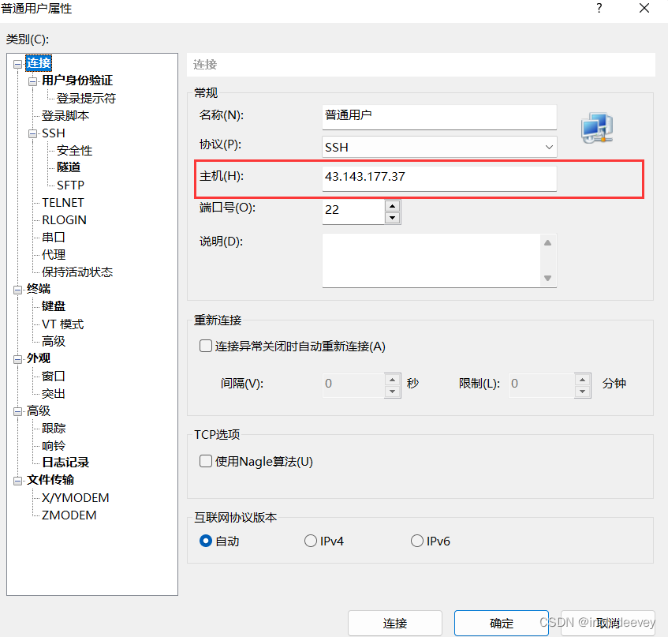Viewport: 668px width, 637px height.
Task: Click the 取消 button
Action: (608, 624)
